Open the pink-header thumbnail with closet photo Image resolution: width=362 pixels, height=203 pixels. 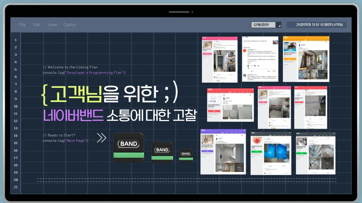220,59
